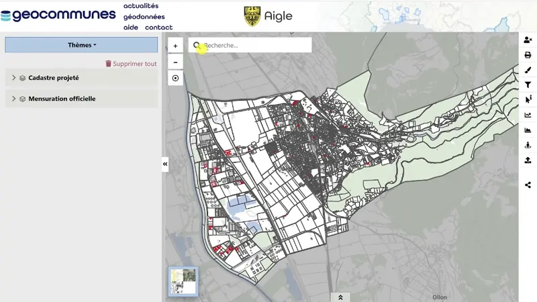Open the login user icon
The height and width of the screenshot is (302, 537).
pos(528,40)
